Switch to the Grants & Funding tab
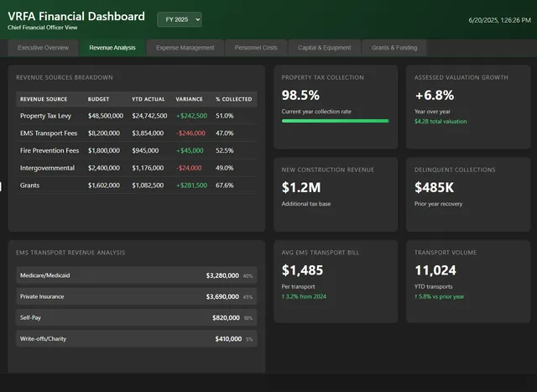The image size is (537, 392). [394, 48]
